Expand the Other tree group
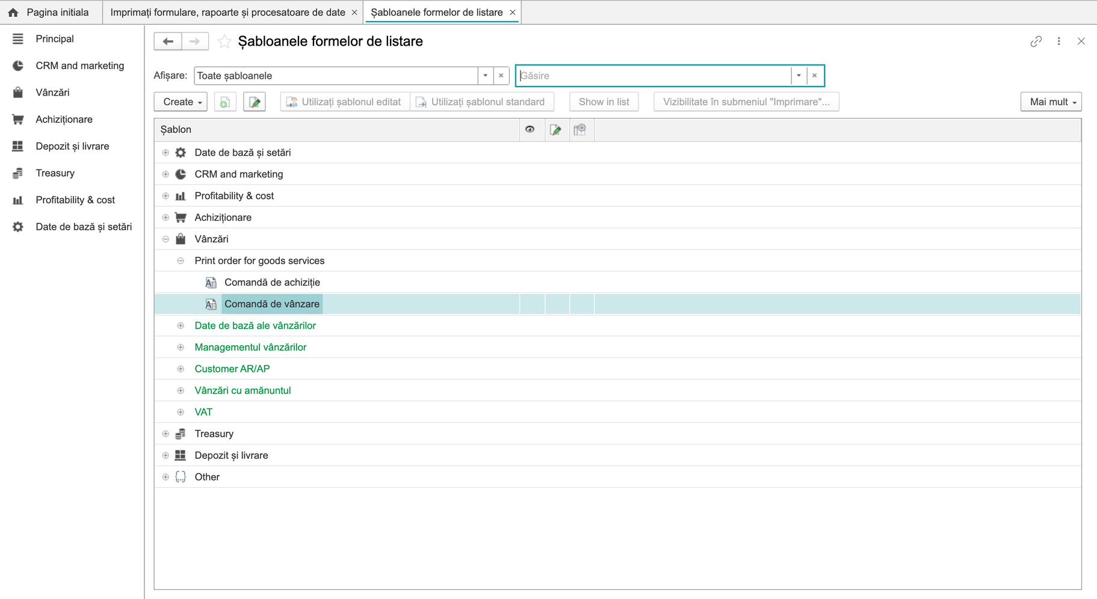The height and width of the screenshot is (599, 1097). tap(165, 478)
